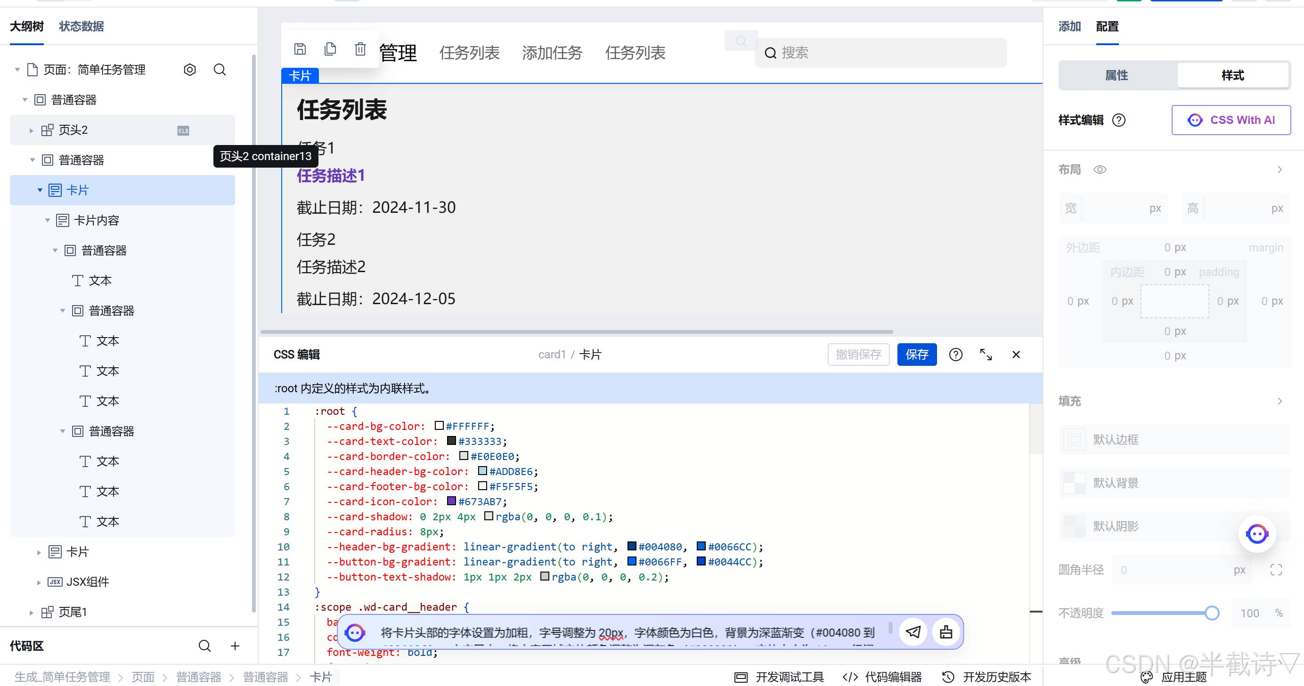Screen dimensions: 1304x686
Task: Send the AI prompt message
Action: point(913,632)
